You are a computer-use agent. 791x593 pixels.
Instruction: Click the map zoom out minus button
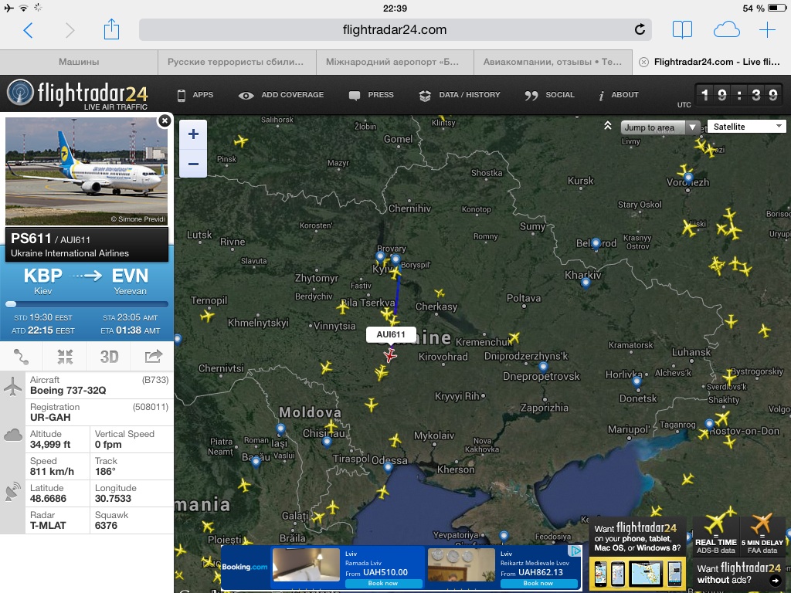tap(193, 164)
